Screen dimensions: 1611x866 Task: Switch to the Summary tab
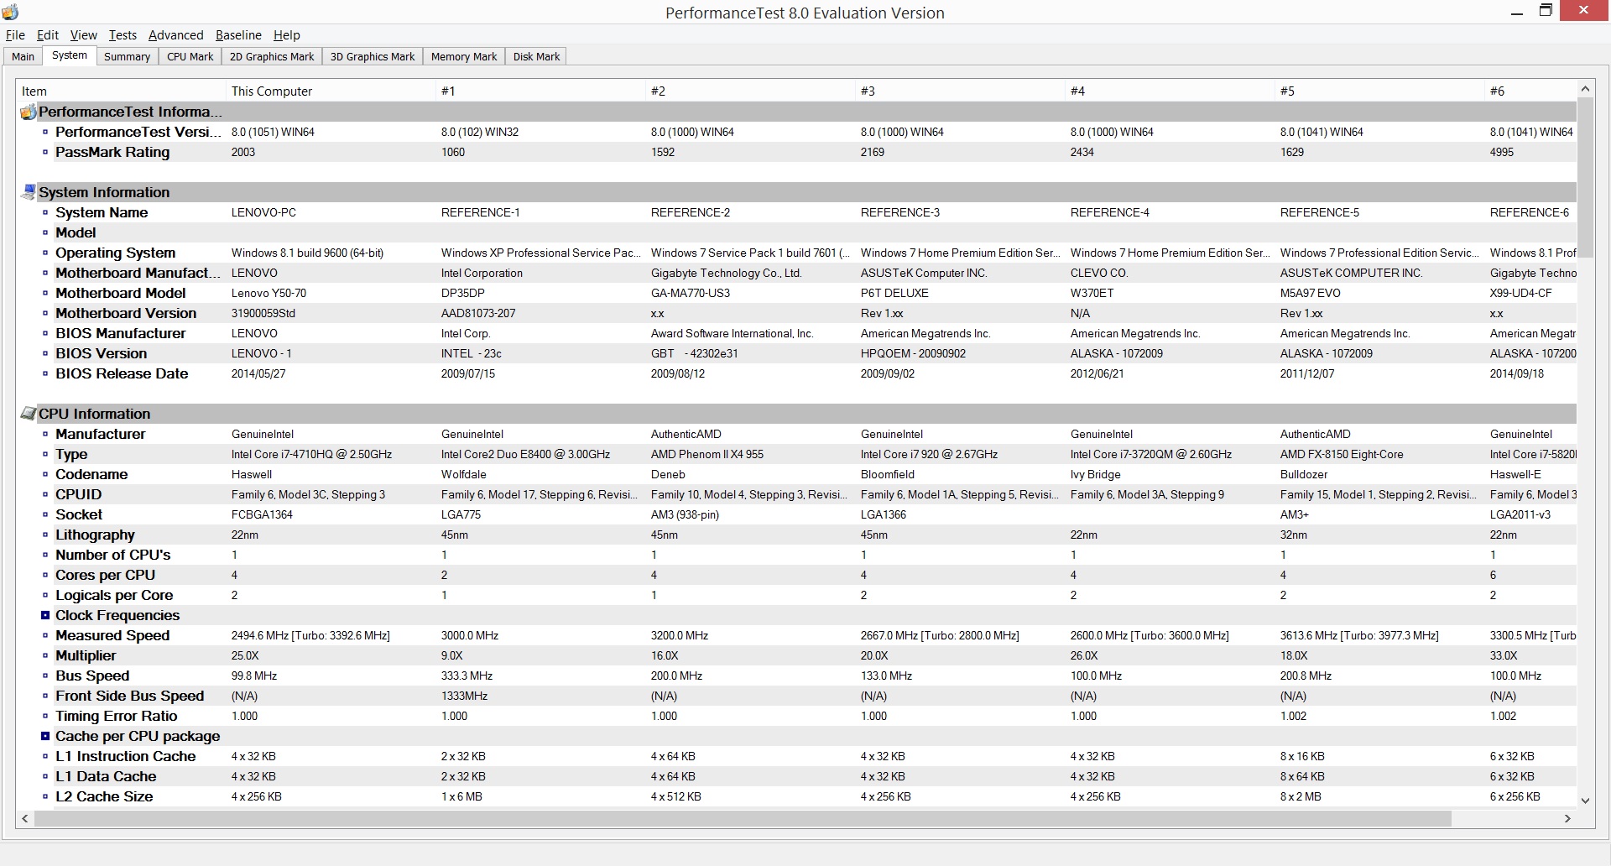(127, 56)
